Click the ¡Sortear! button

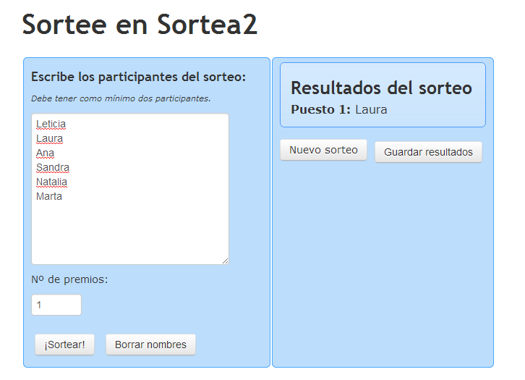[x=64, y=345]
